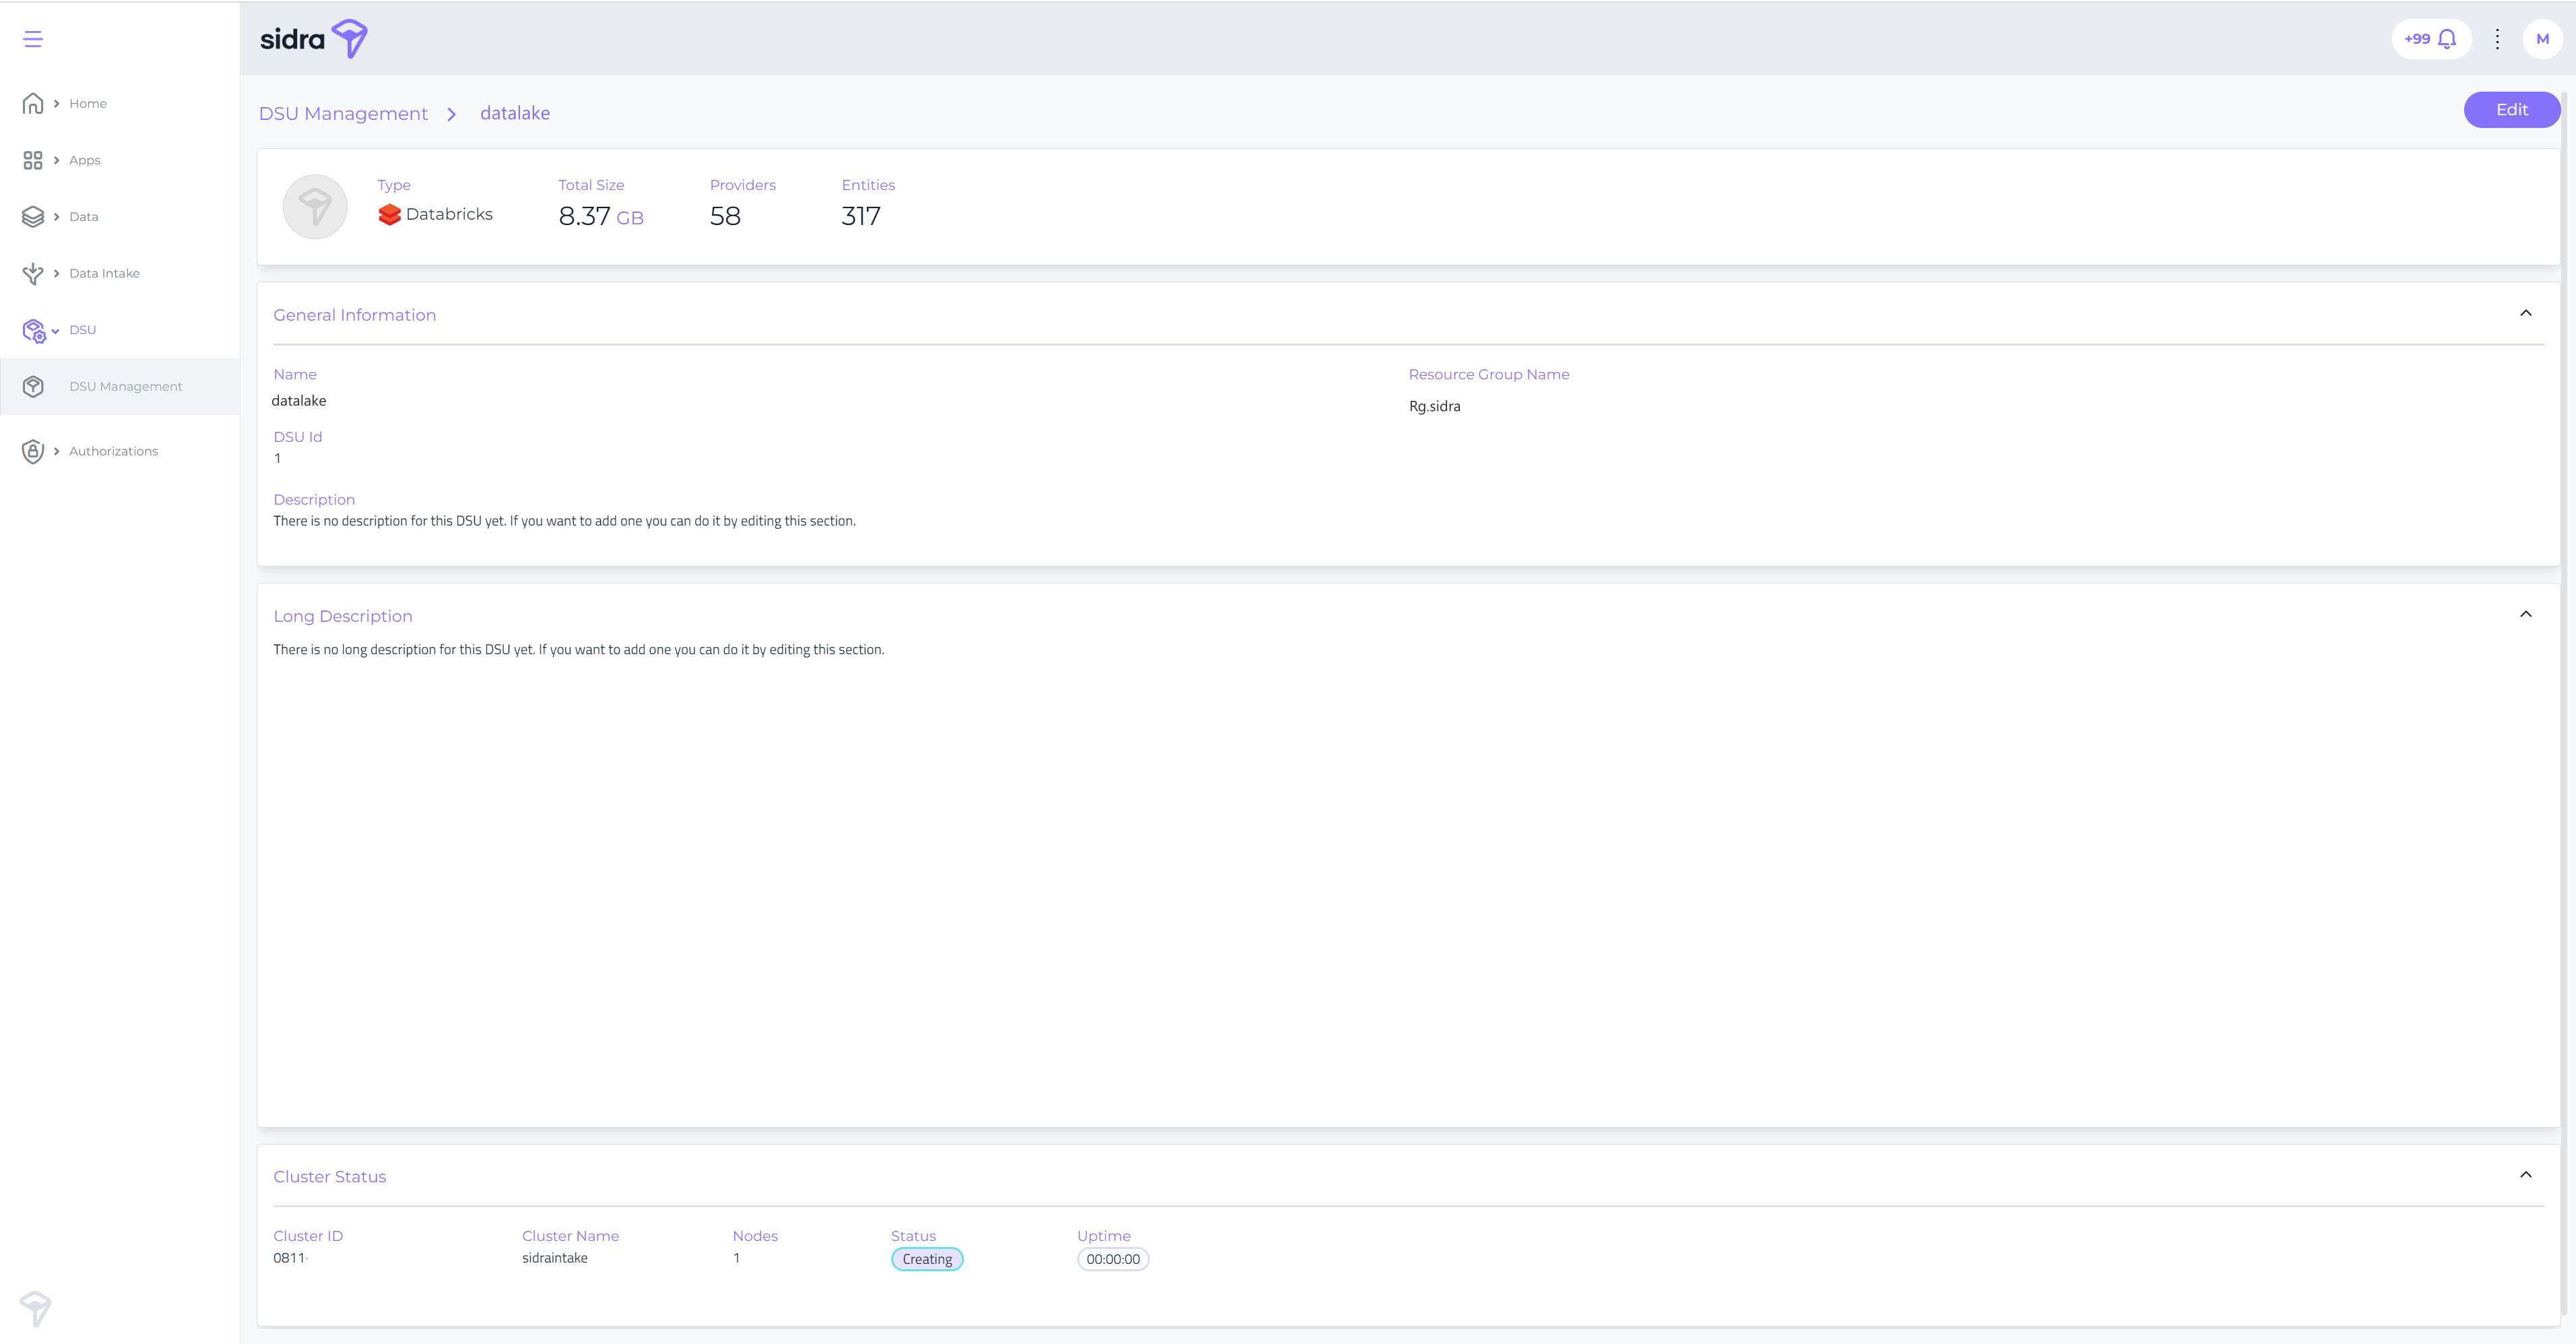The width and height of the screenshot is (2576, 1344).
Task: Open the Apps grid icon
Action: click(x=33, y=160)
